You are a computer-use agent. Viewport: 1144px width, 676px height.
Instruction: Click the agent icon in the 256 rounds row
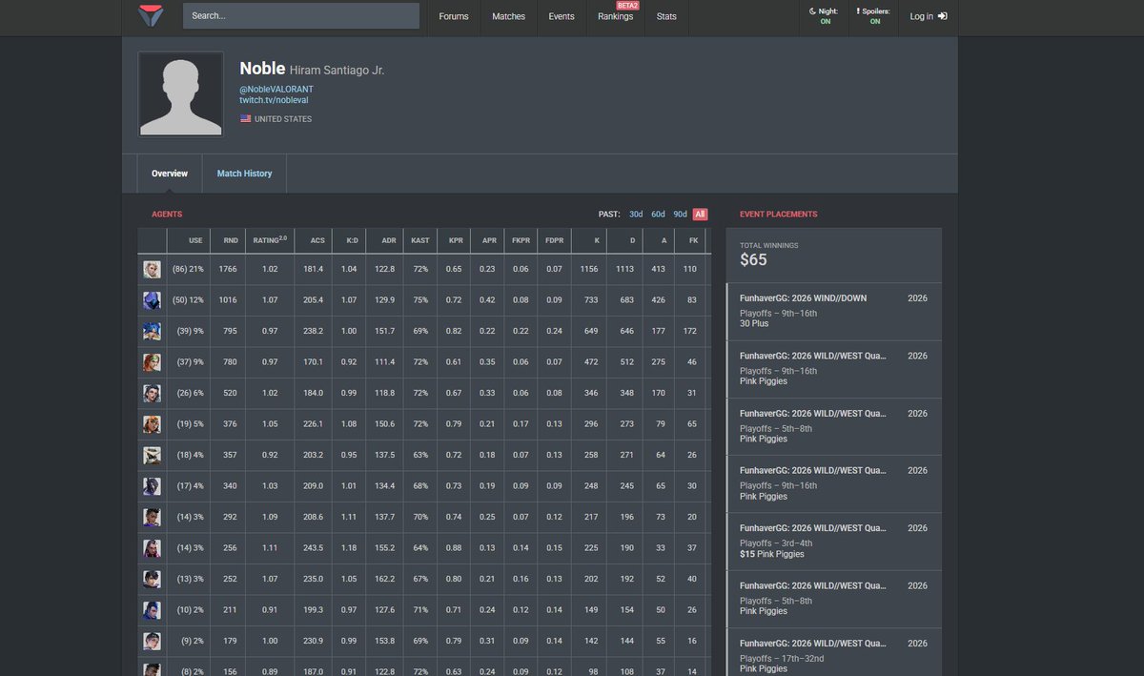pos(152,548)
